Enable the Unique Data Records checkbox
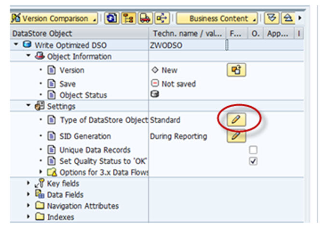327x228 pixels. [253, 150]
